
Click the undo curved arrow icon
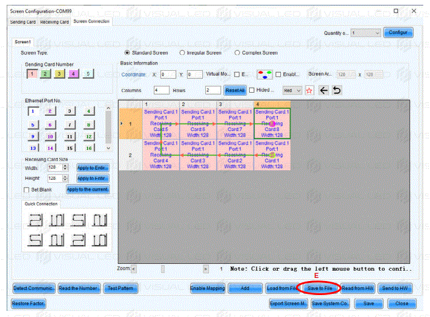(x=337, y=90)
